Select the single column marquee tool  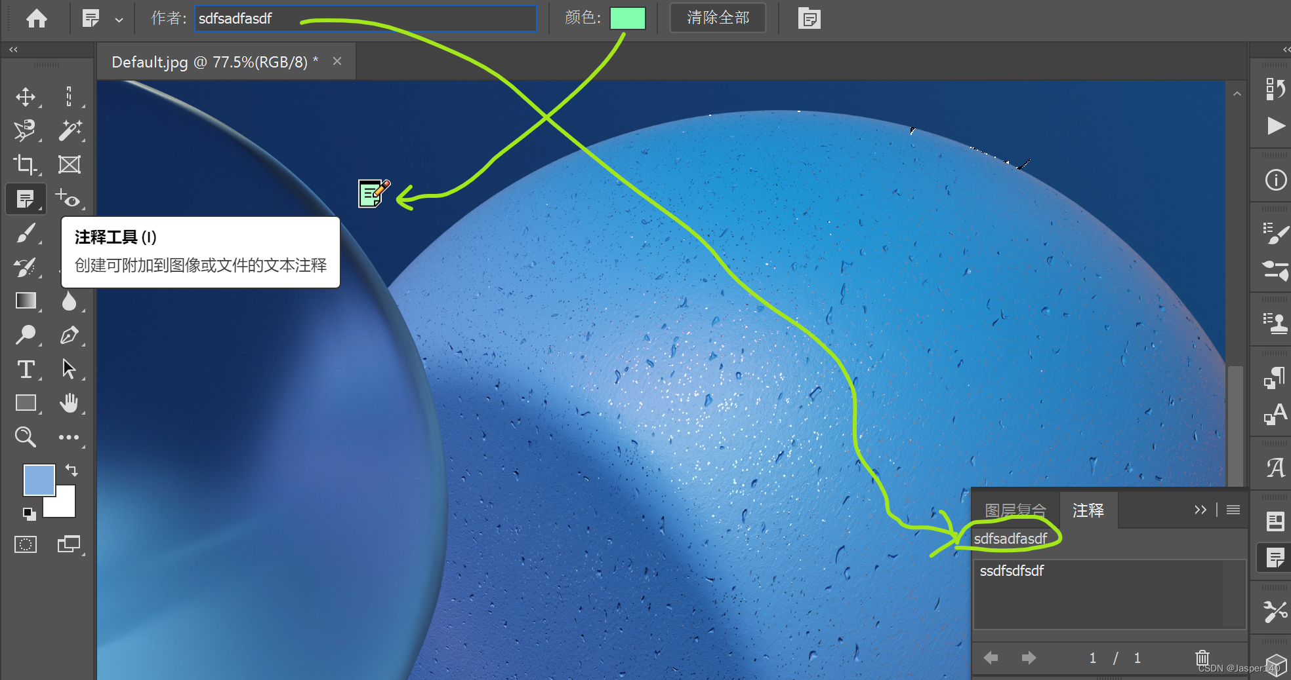pyautogui.click(x=69, y=97)
